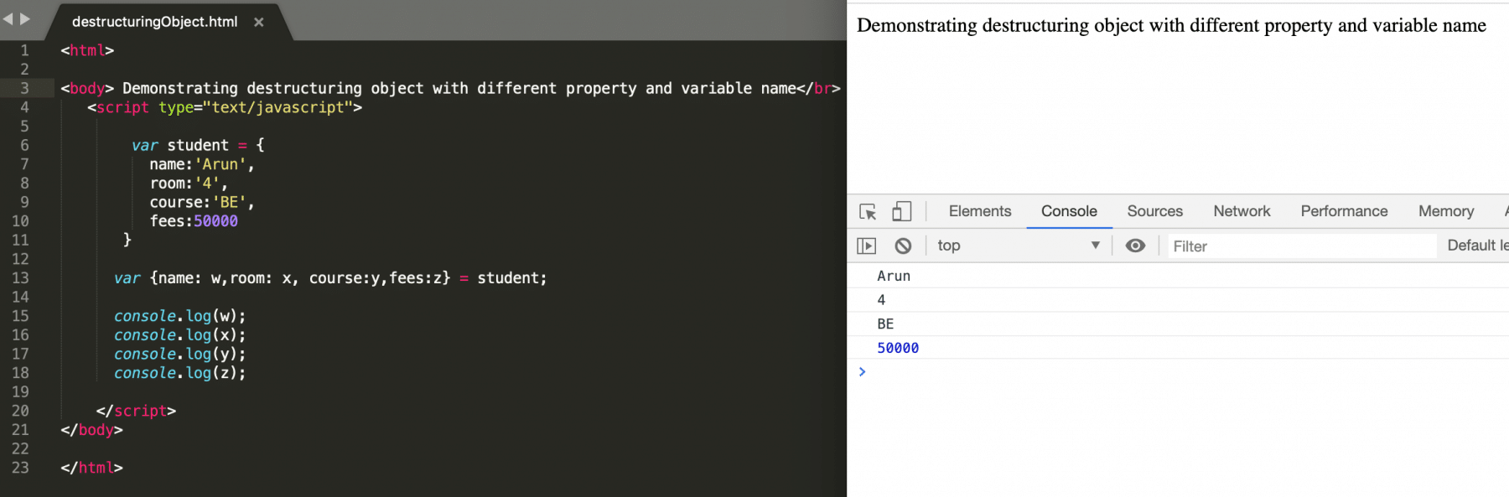Viewport: 1509px width, 497px height.
Task: Open the Sources tab
Action: [x=1154, y=211]
